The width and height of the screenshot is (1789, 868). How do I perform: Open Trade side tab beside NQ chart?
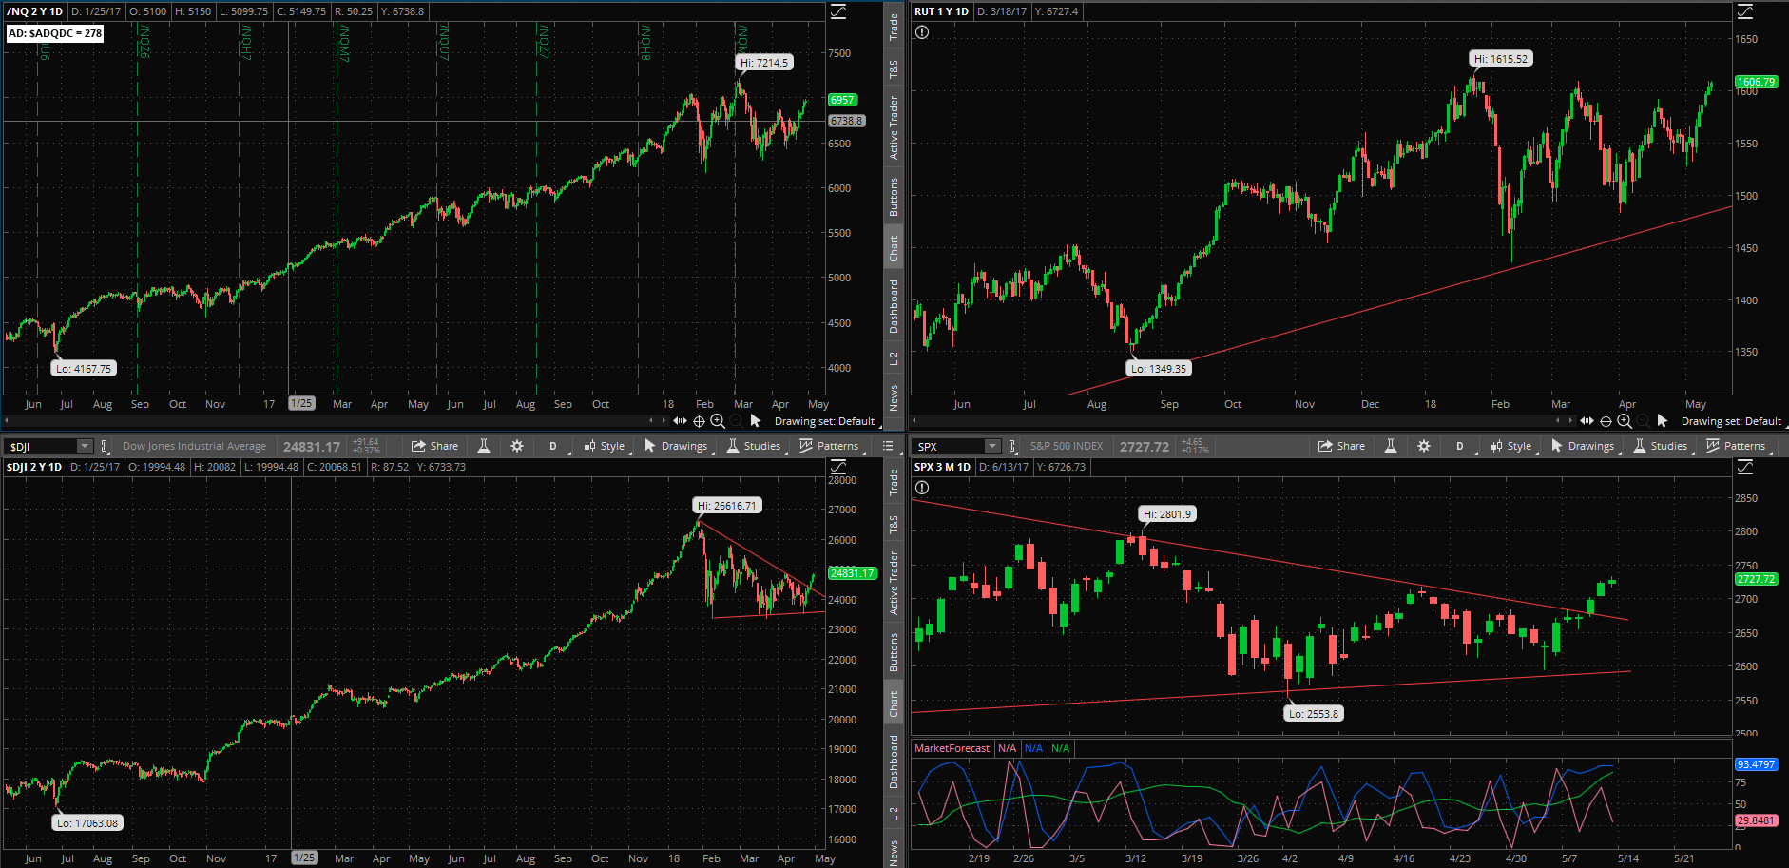tap(894, 26)
